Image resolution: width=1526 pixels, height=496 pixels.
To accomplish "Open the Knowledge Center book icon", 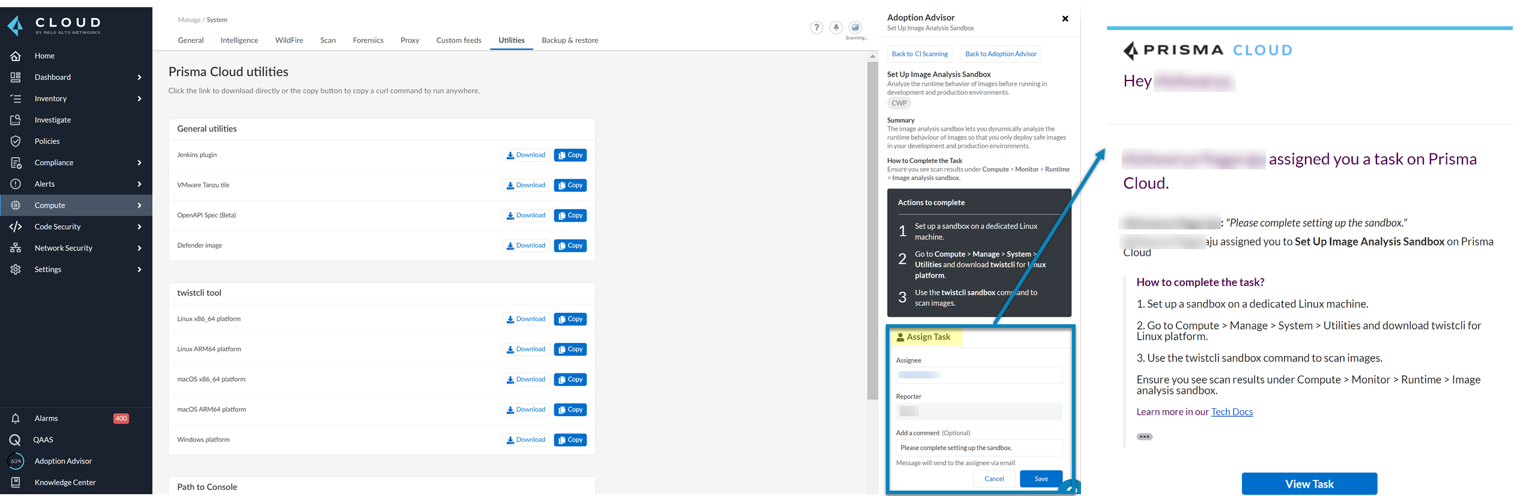I will click(16, 482).
